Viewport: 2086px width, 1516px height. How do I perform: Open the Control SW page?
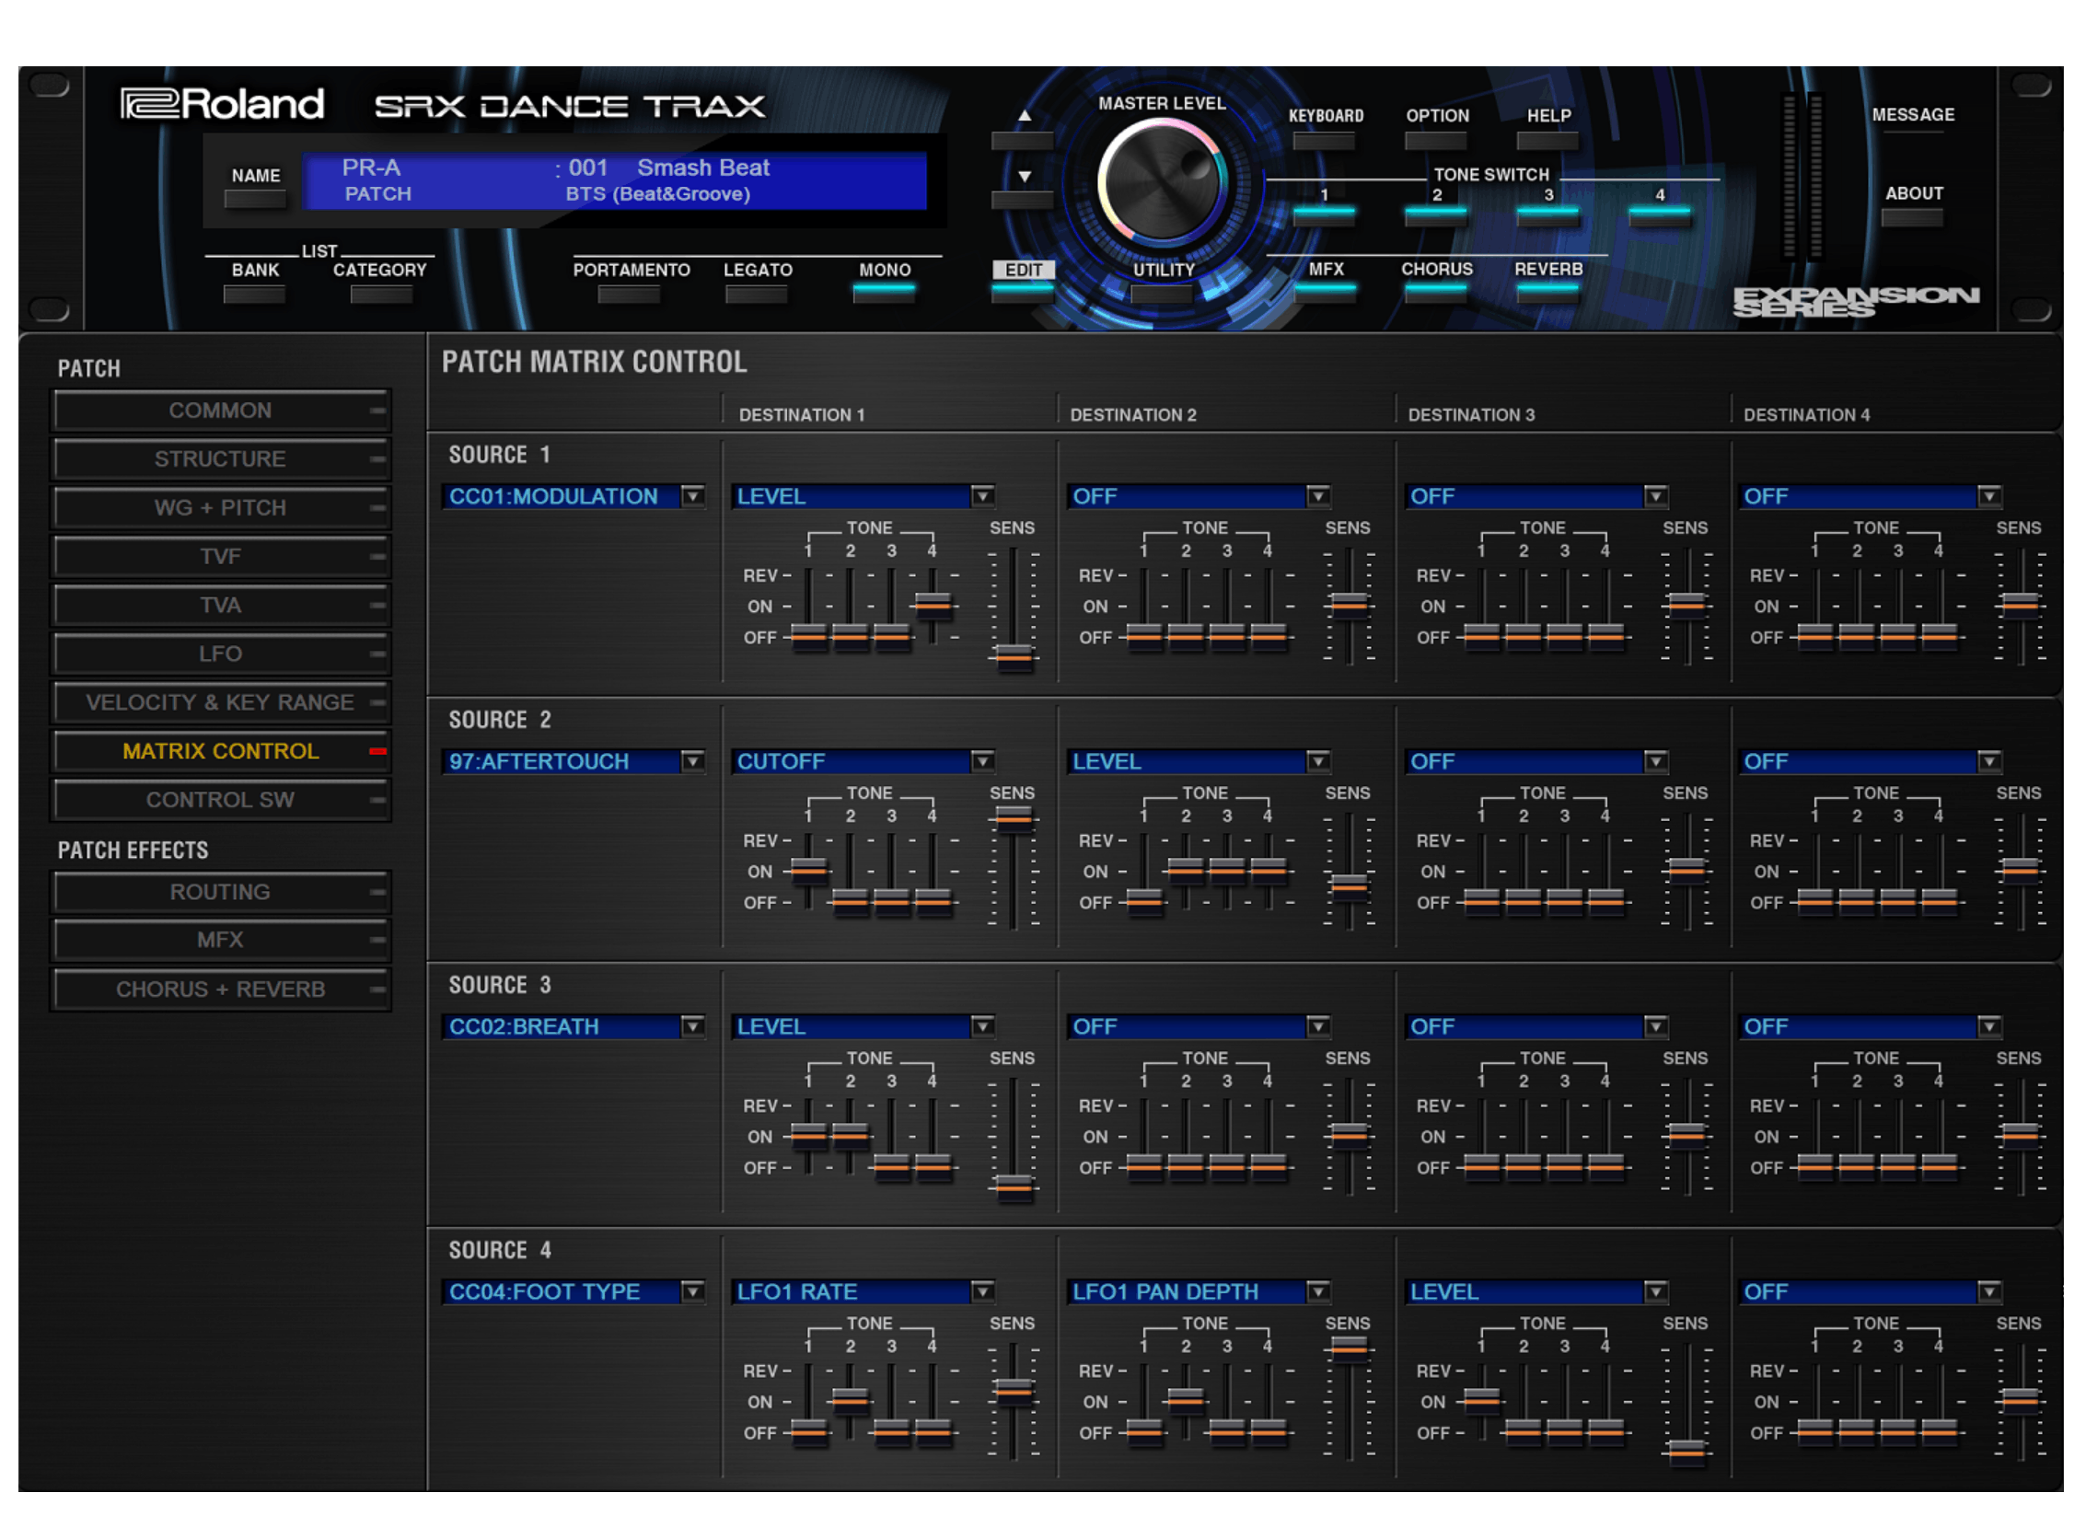(220, 800)
